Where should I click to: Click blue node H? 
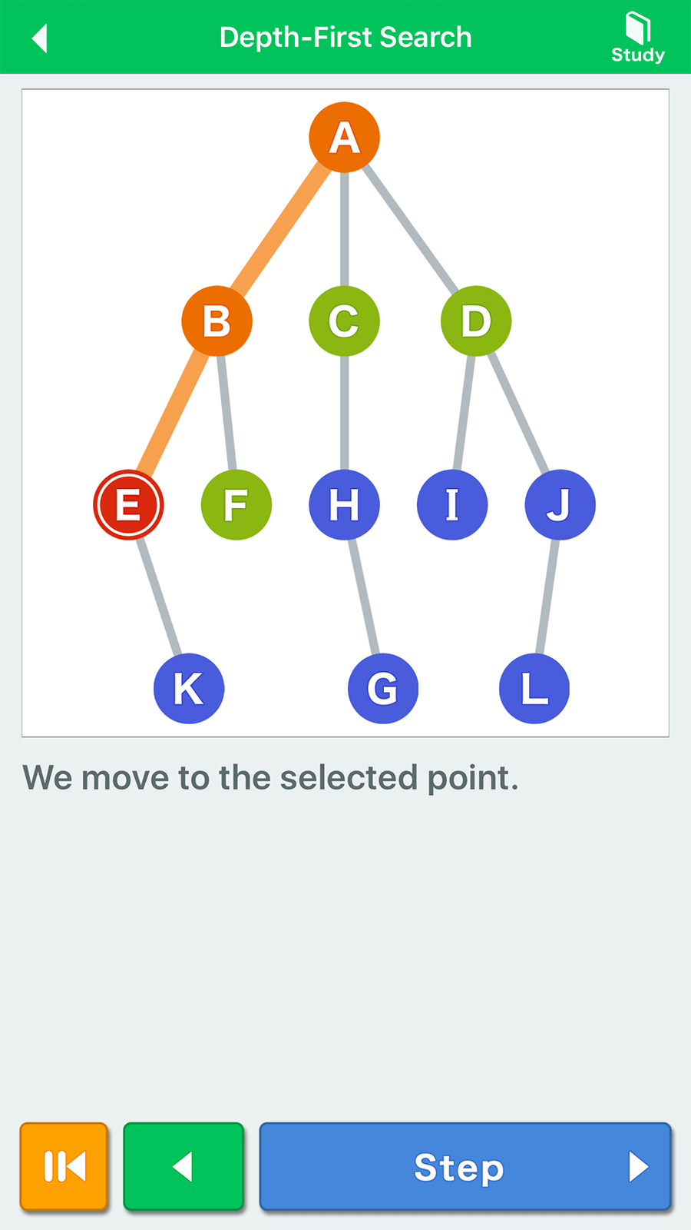(x=344, y=505)
